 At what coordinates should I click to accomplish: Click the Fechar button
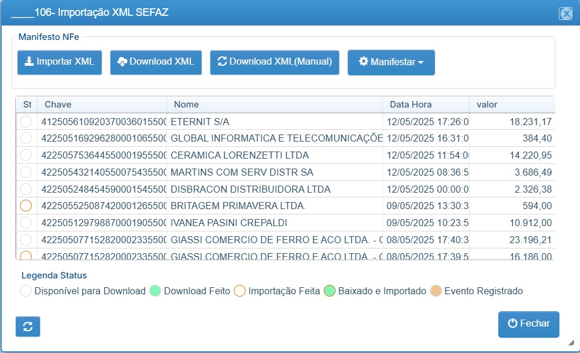(529, 324)
